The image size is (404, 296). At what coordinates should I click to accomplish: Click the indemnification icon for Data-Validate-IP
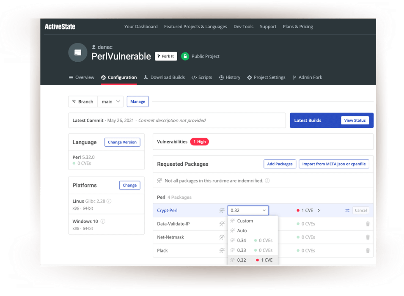222,224
